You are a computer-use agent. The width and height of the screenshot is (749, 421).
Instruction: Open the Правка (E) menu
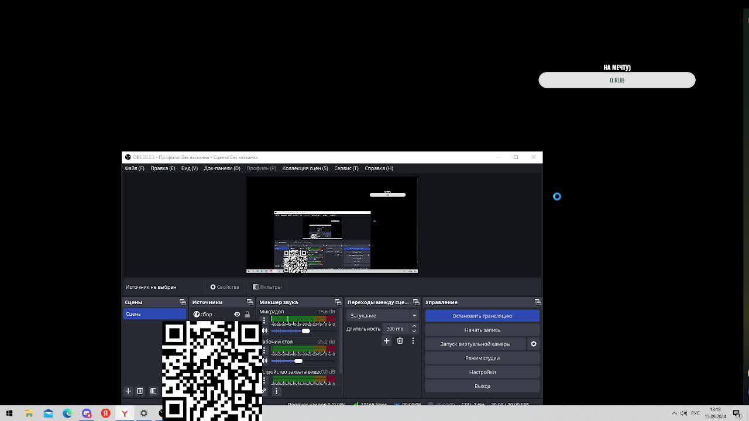tap(163, 168)
